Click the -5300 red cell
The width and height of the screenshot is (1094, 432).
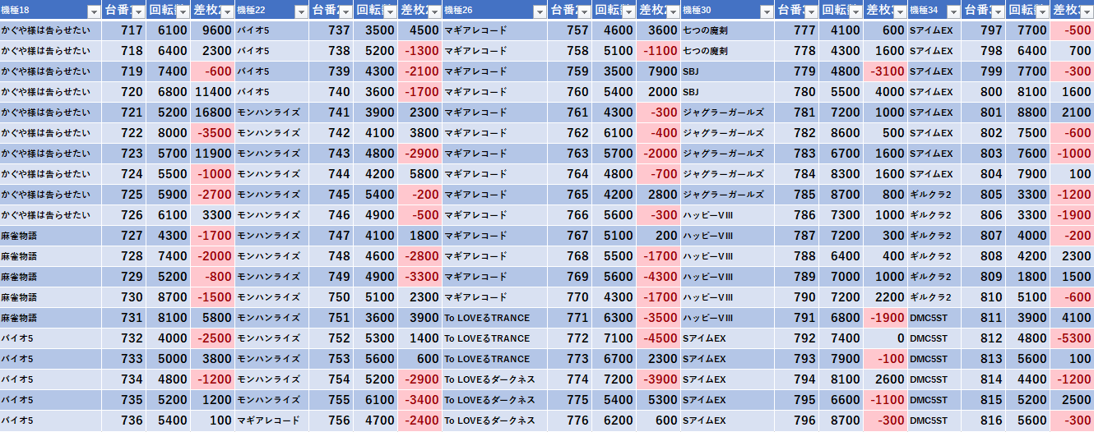pos(1072,338)
